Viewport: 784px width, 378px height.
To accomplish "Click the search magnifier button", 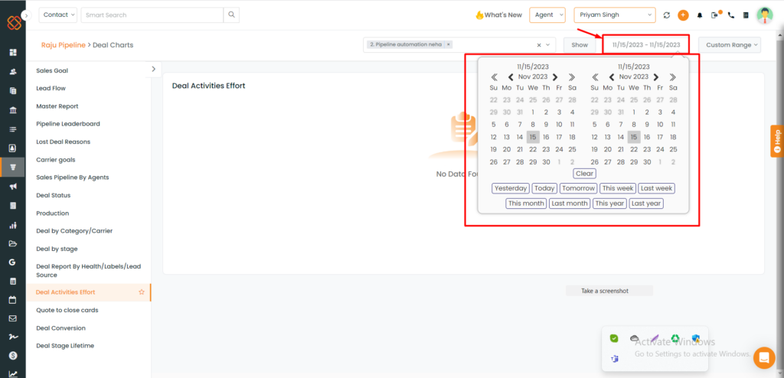I will [231, 15].
